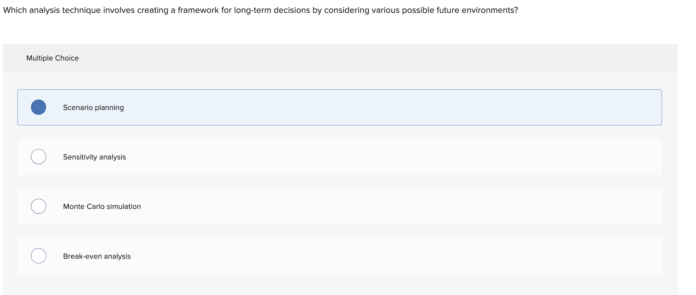
Task: Click the Break-even analysis label text
Action: coord(97,256)
